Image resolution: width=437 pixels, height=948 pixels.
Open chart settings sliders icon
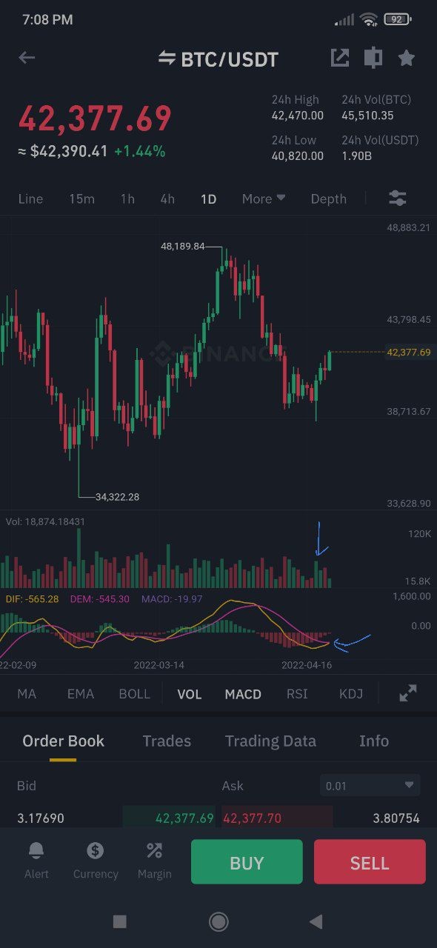coord(397,198)
